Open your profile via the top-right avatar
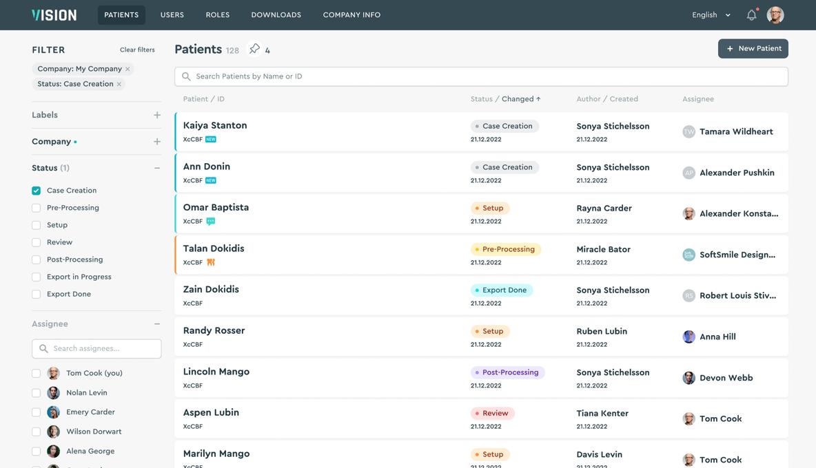The width and height of the screenshot is (816, 468). coord(775,13)
